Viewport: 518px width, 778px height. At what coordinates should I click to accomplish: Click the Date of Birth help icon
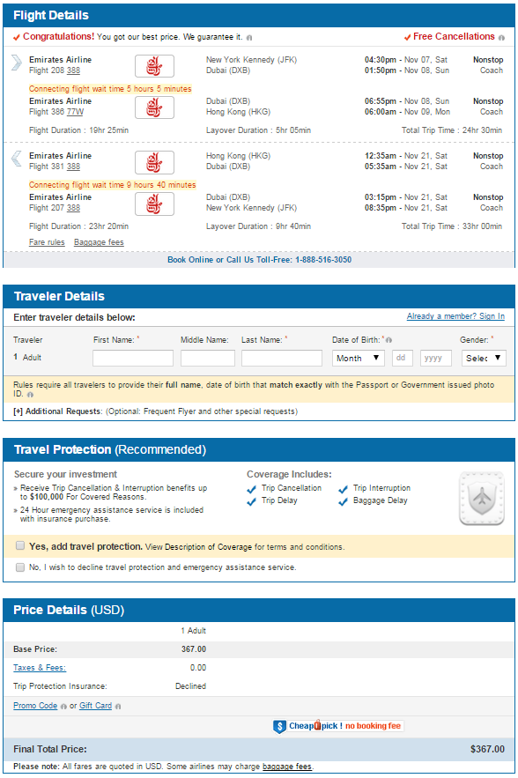(x=389, y=340)
